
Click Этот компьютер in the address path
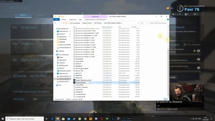tap(75, 23)
